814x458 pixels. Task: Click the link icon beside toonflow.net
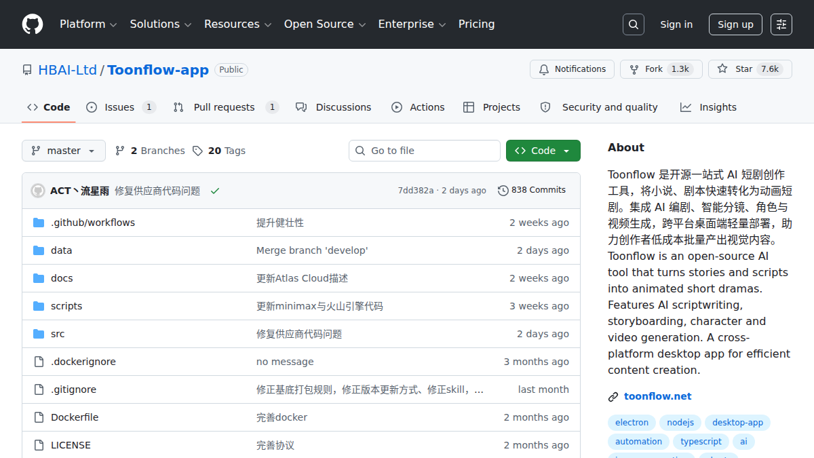(613, 397)
